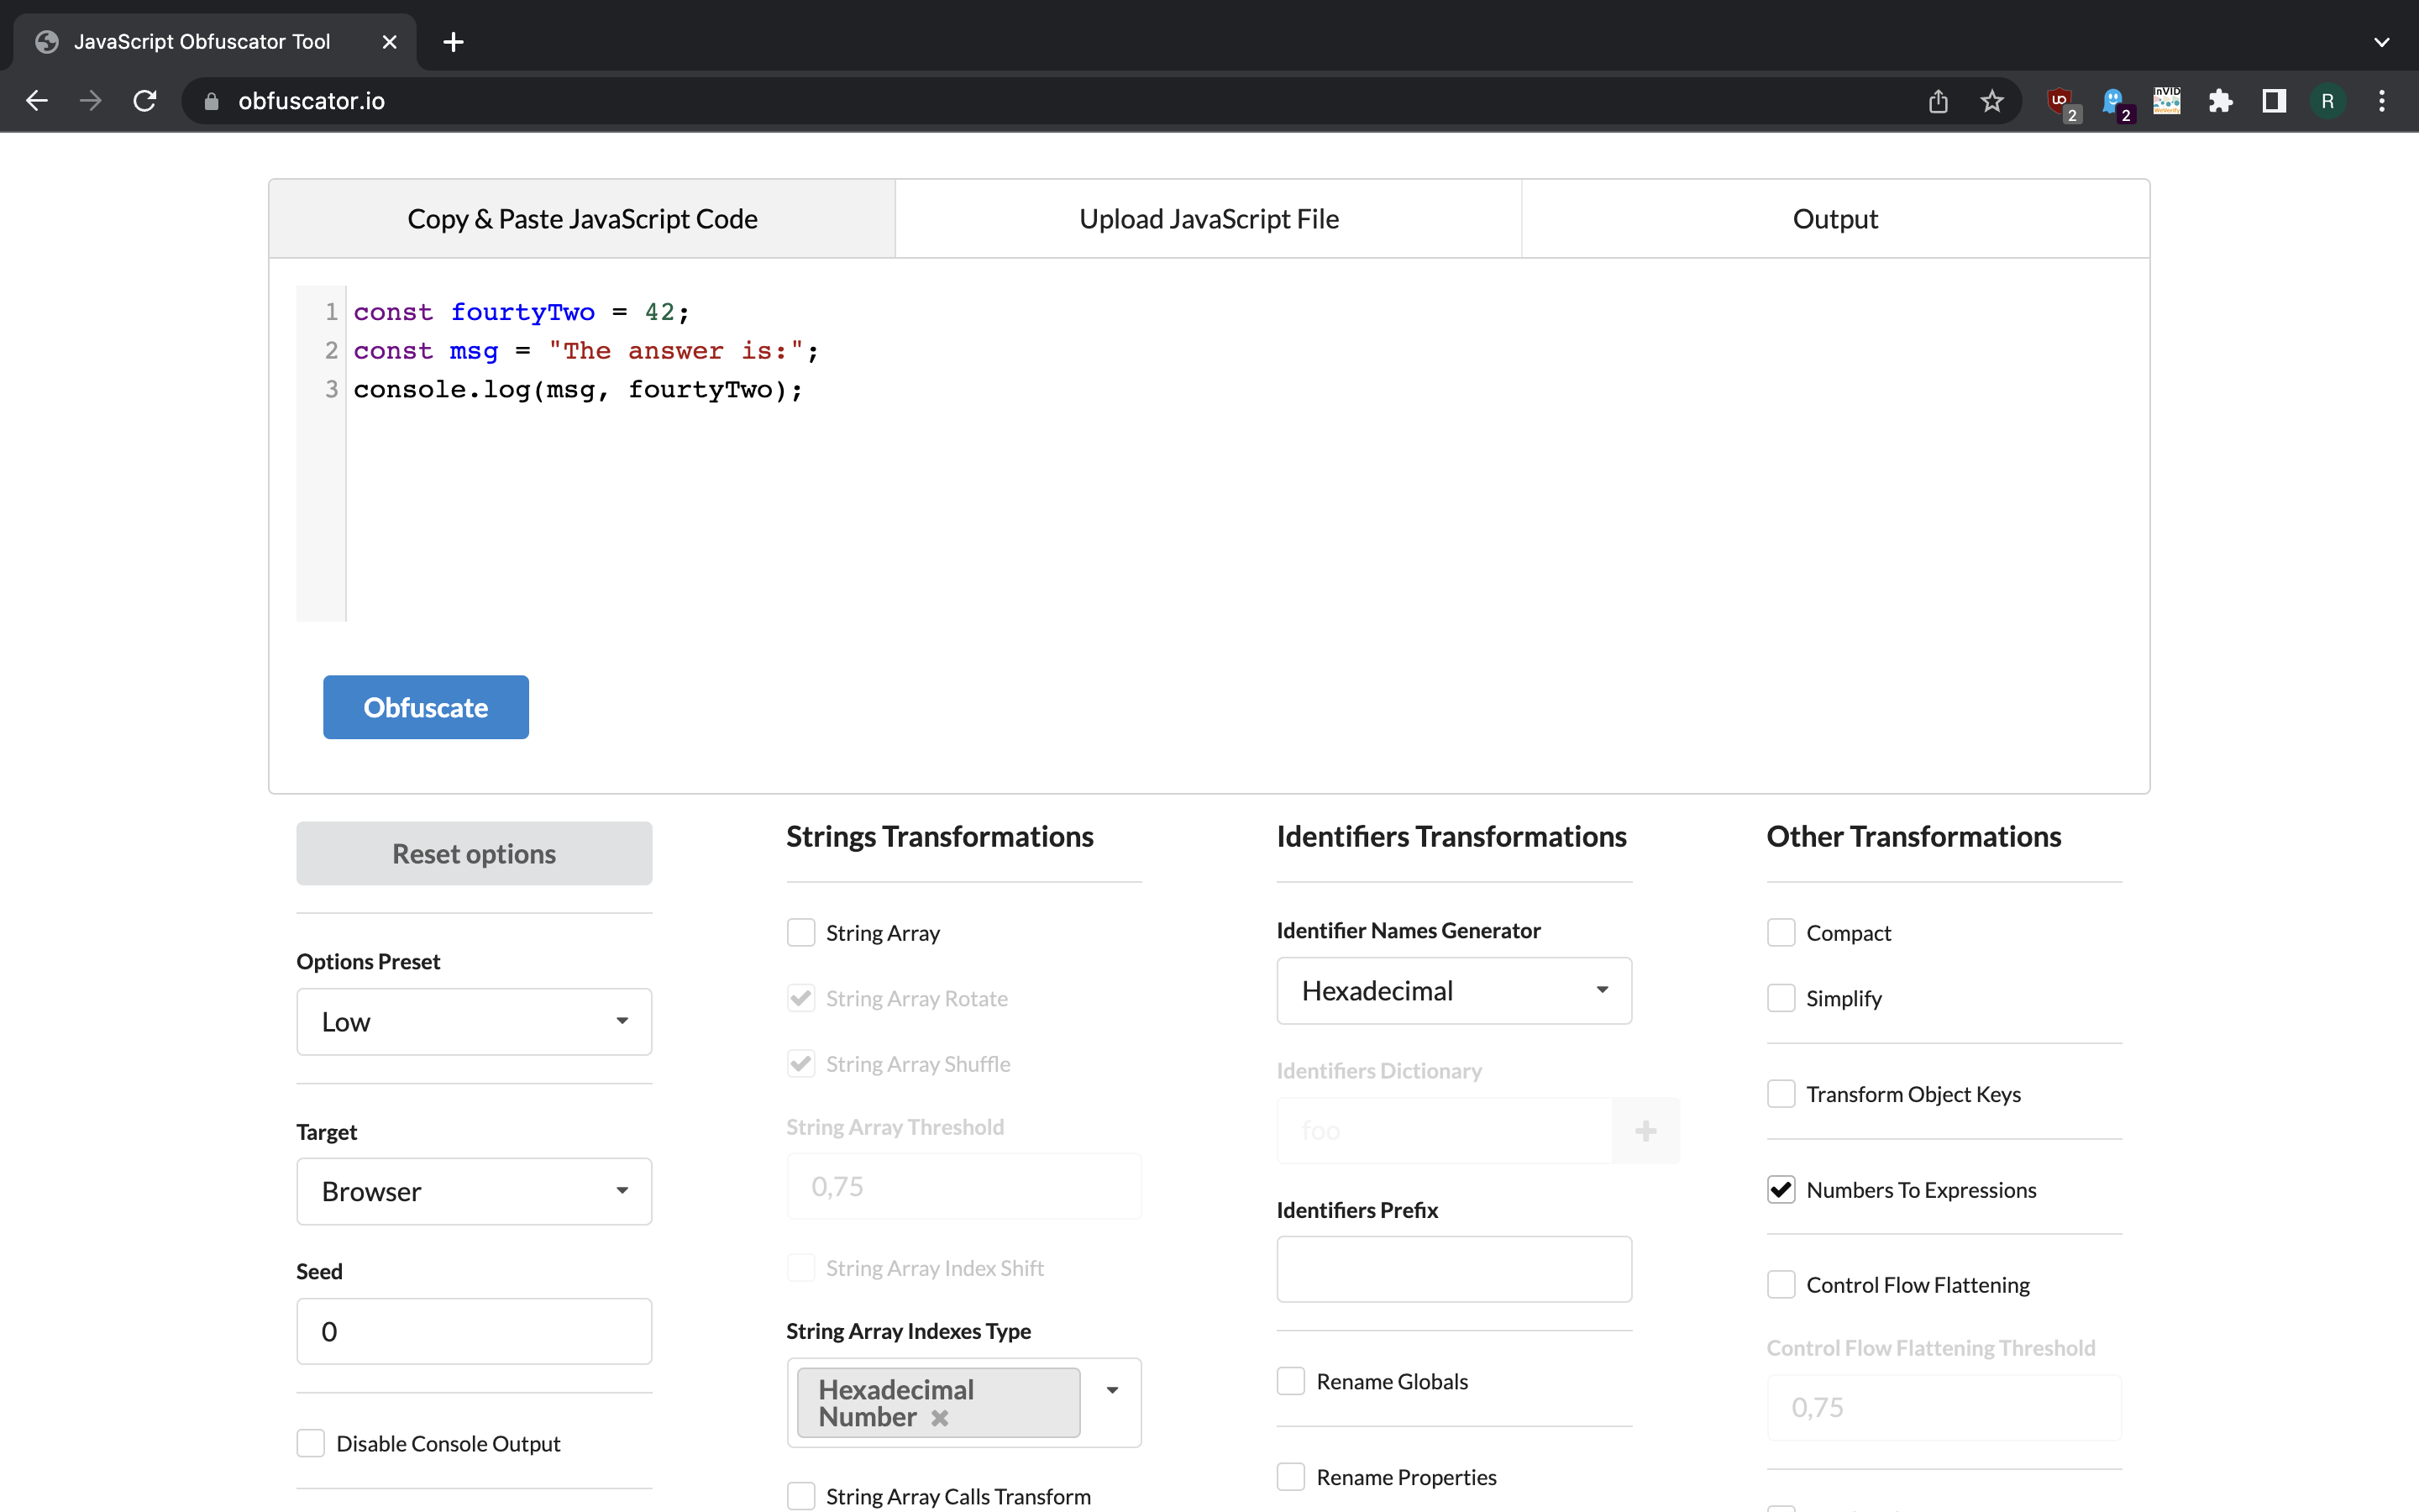Open the Extensions puzzle piece menu
The width and height of the screenshot is (2419, 1512).
point(2220,101)
